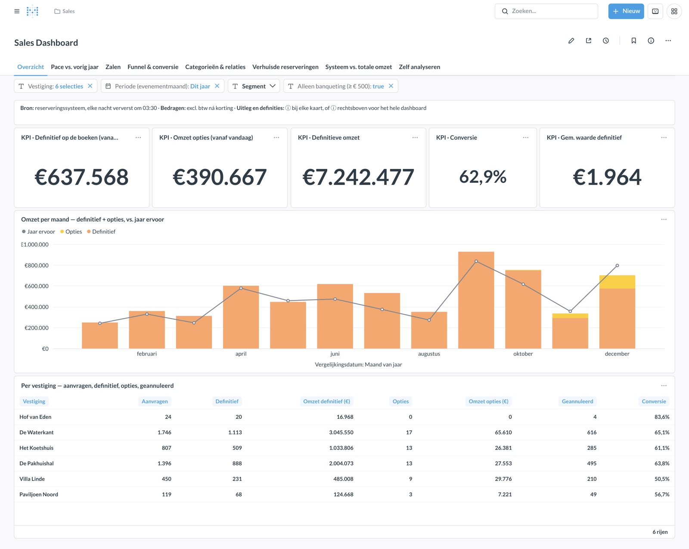The image size is (689, 549).
Task: Sort by Omzet opties (€) column
Action: [x=488, y=401]
